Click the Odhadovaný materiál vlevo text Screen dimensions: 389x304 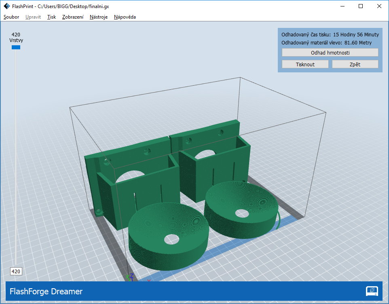tap(326, 43)
